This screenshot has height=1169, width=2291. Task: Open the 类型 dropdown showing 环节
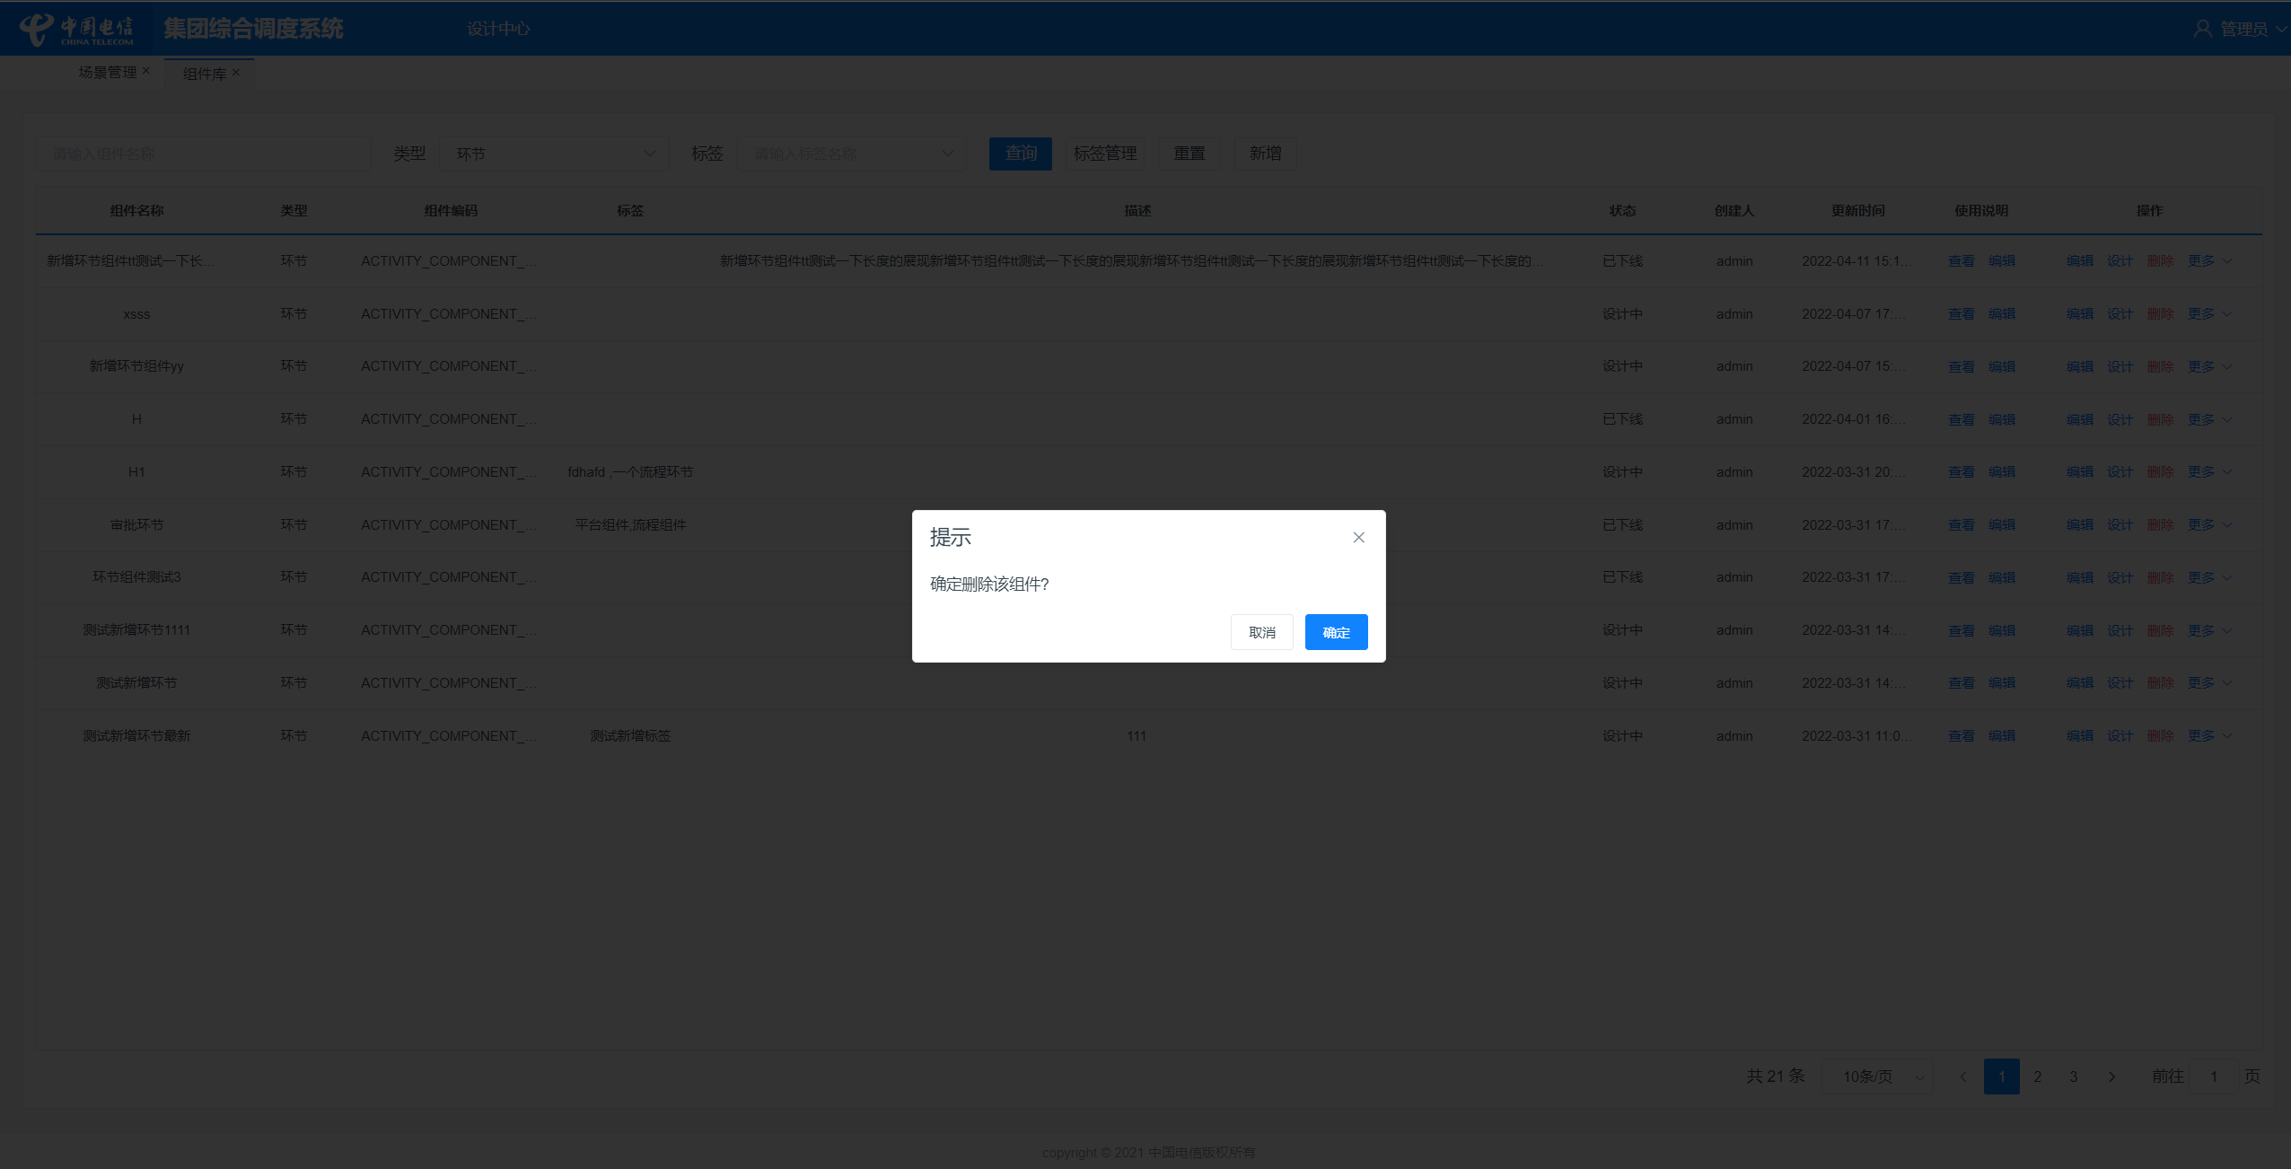tap(553, 154)
